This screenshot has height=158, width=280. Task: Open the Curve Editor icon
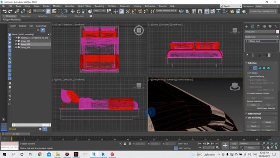coord(213,11)
